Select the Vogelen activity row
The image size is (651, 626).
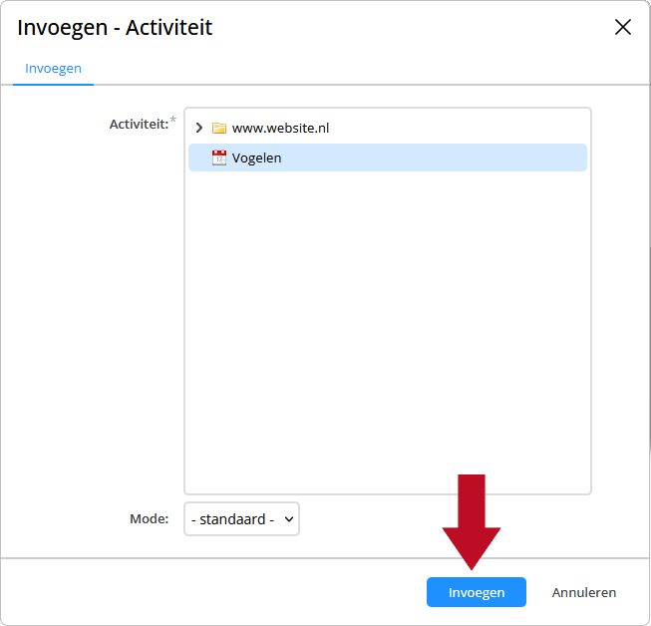[x=388, y=157]
